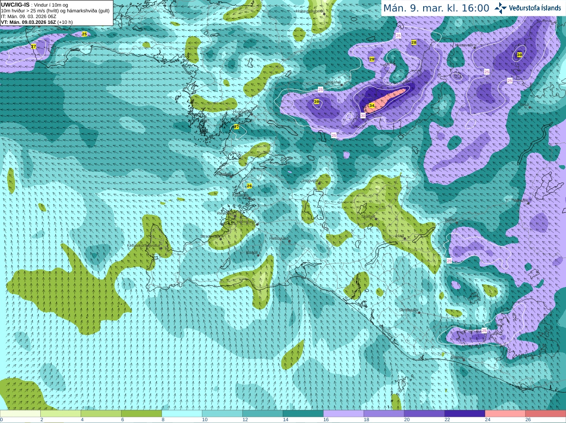
Task: Click the 0–2 m/s pale legend swatch
Action: (x=20, y=413)
